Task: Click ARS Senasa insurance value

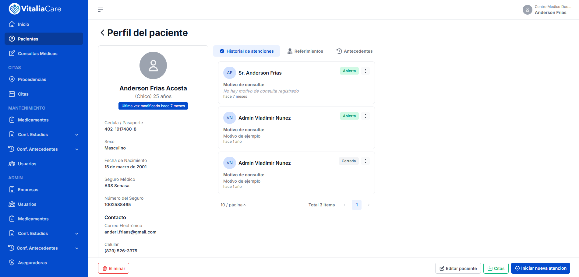Action: coord(117,186)
